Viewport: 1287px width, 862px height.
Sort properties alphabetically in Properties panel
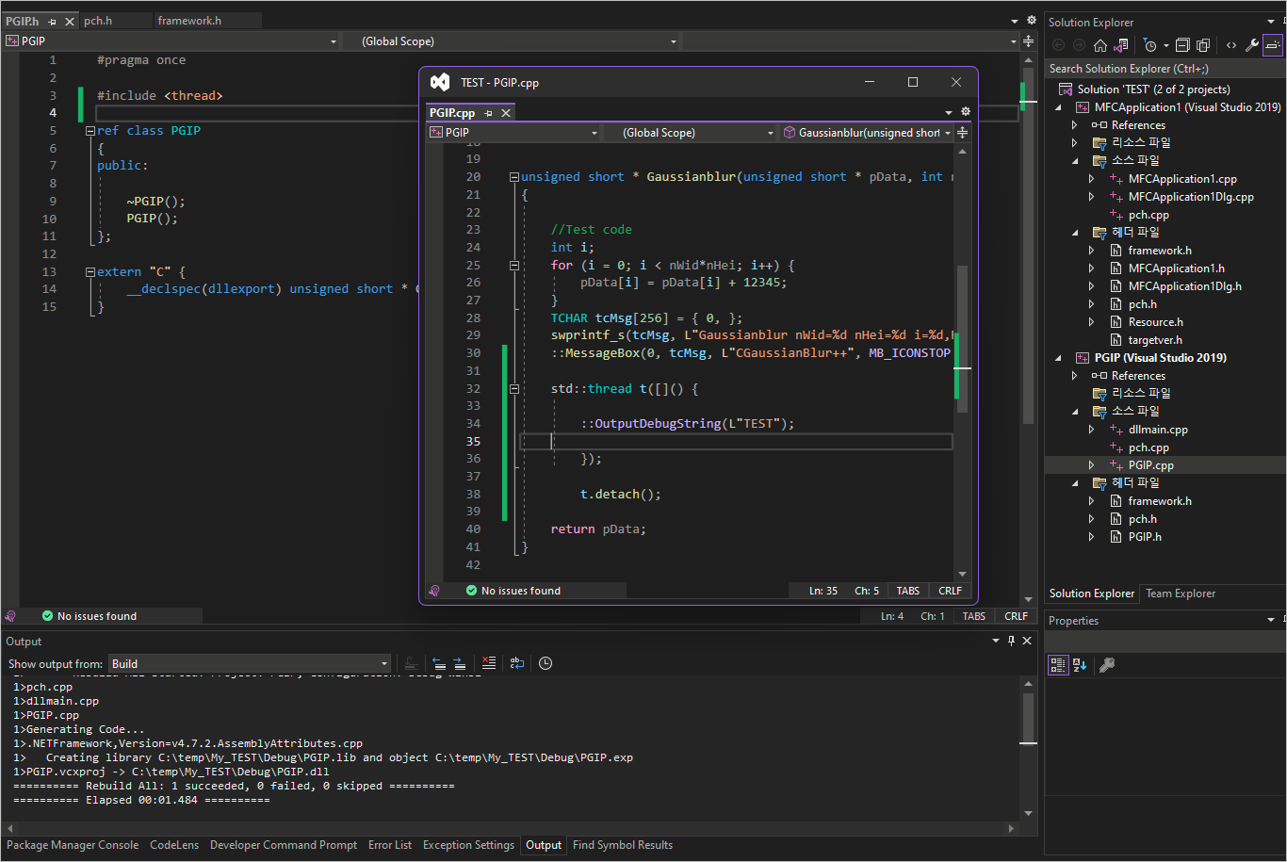(x=1080, y=665)
